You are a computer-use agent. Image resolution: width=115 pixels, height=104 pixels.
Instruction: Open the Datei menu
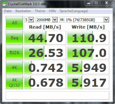click(x=8, y=11)
